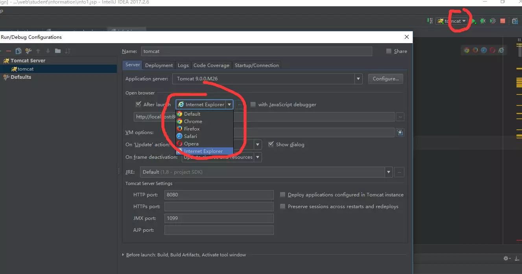Open On frame deactivation dropdown arrow
Image resolution: width=522 pixels, height=274 pixels.
(258, 157)
